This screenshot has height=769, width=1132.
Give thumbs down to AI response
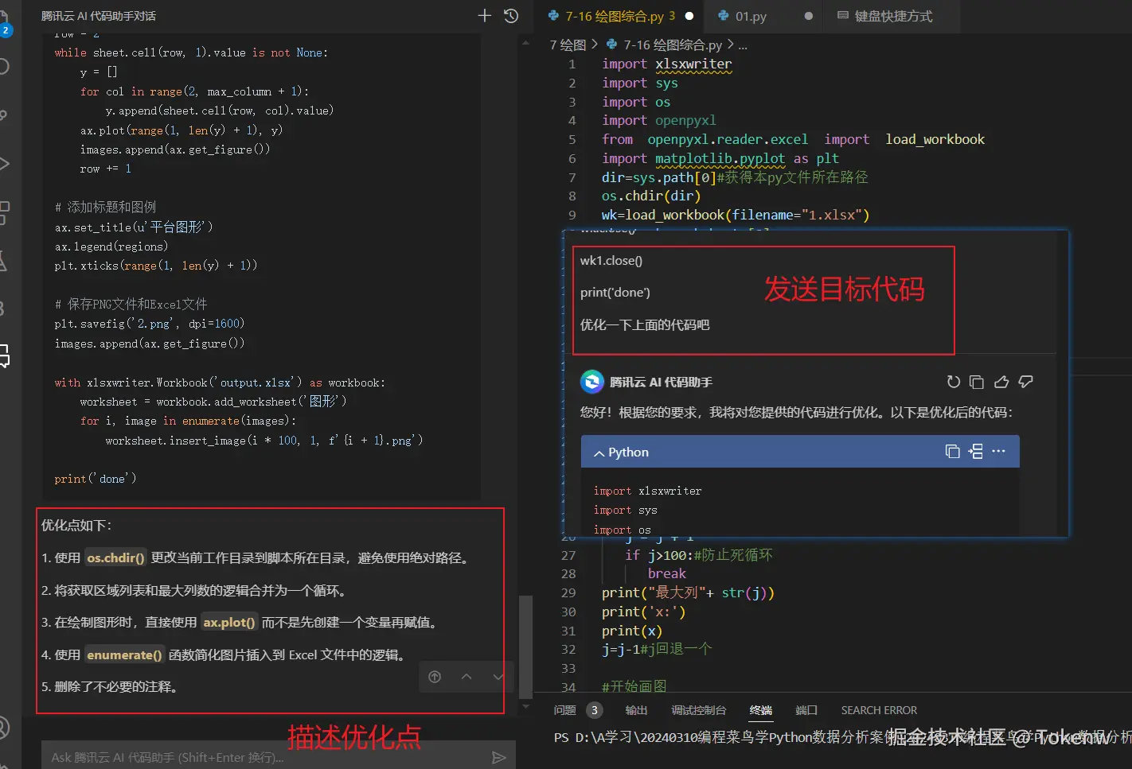pyautogui.click(x=1026, y=382)
